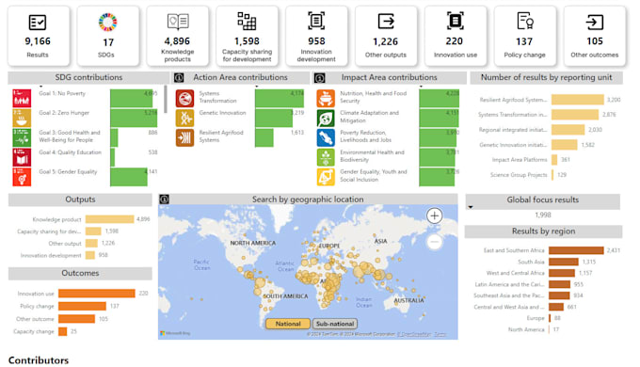
Task: Zoom in on the map
Action: point(434,215)
